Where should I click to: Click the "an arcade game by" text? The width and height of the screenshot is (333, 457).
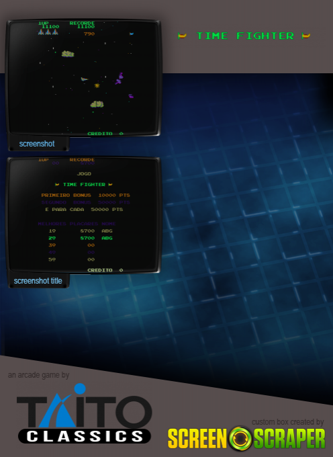(x=39, y=375)
